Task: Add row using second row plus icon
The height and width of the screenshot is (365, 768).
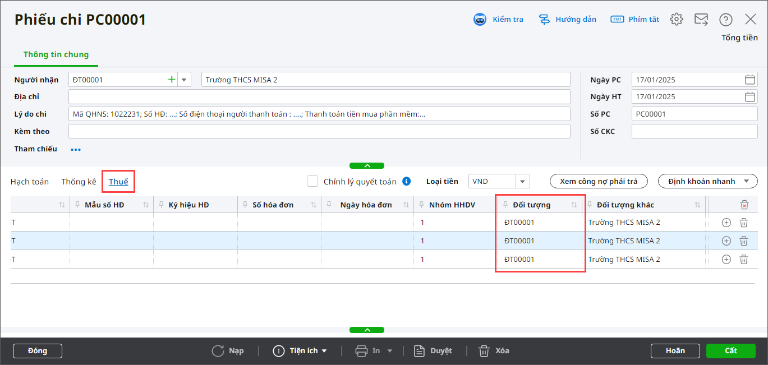Action: tap(726, 241)
